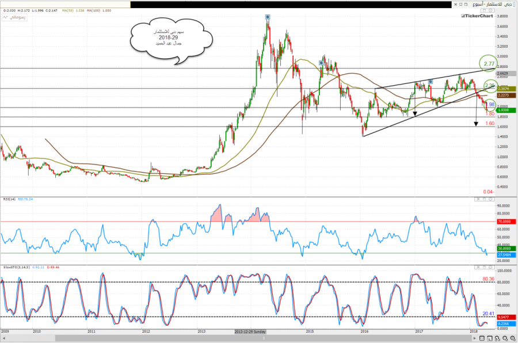Select the MA(100) indicator label
518x343 pixels.
93,10
